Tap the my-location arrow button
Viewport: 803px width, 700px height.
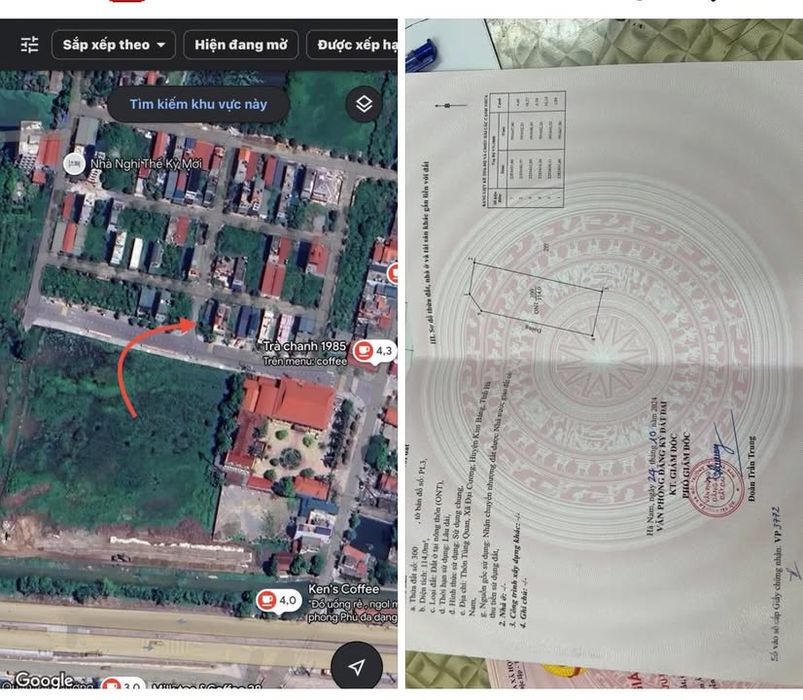pyautogui.click(x=357, y=666)
